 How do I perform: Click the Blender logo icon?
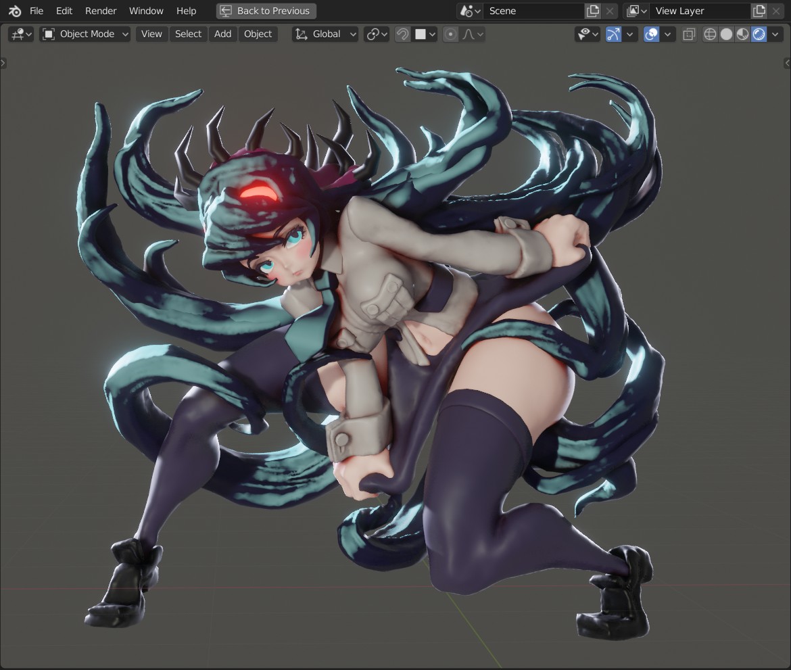(x=15, y=11)
